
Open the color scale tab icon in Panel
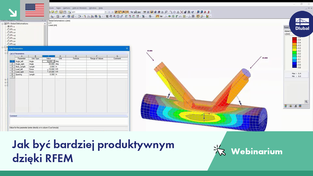(286, 106)
